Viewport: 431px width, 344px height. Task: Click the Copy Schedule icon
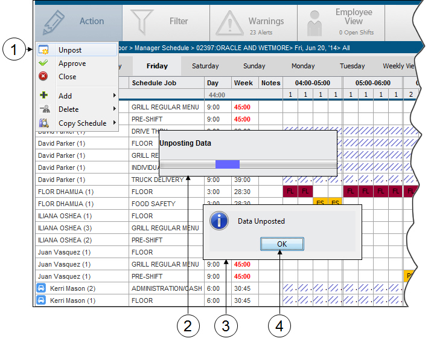coord(43,123)
